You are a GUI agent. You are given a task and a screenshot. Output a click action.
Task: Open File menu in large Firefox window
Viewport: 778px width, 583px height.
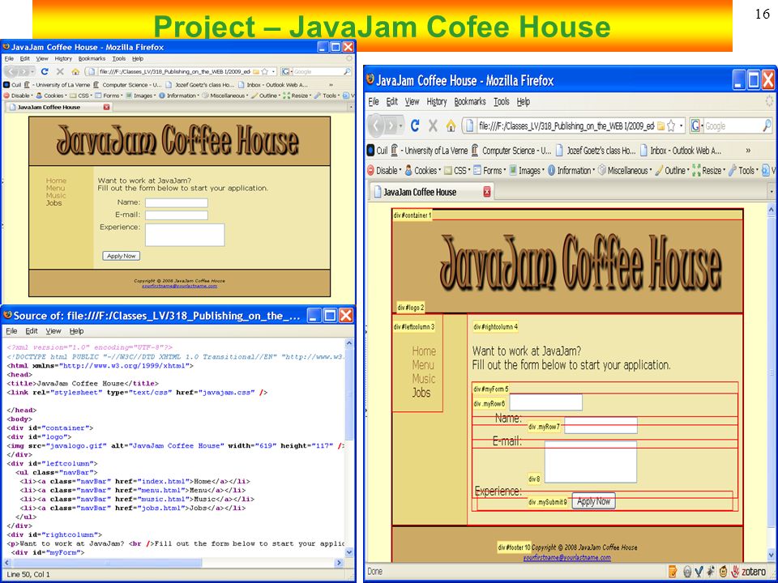coord(374,102)
